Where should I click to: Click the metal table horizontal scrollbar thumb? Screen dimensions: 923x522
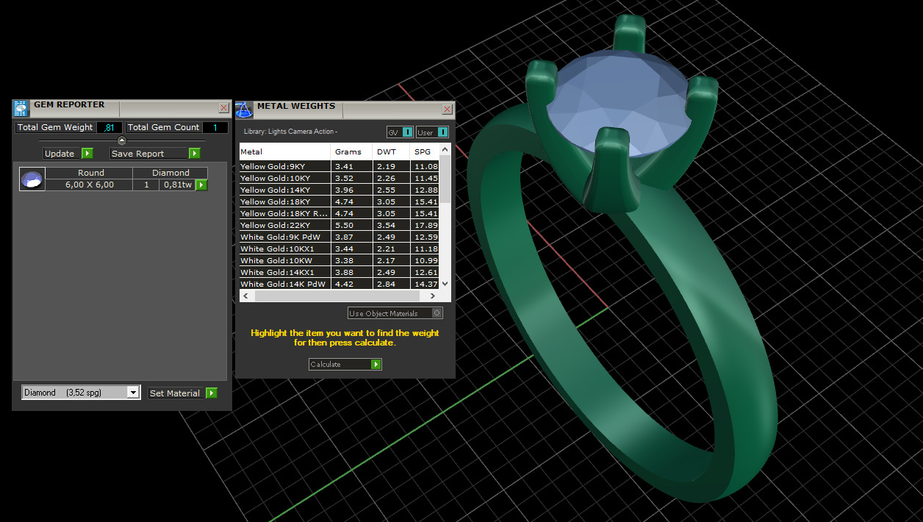click(336, 296)
